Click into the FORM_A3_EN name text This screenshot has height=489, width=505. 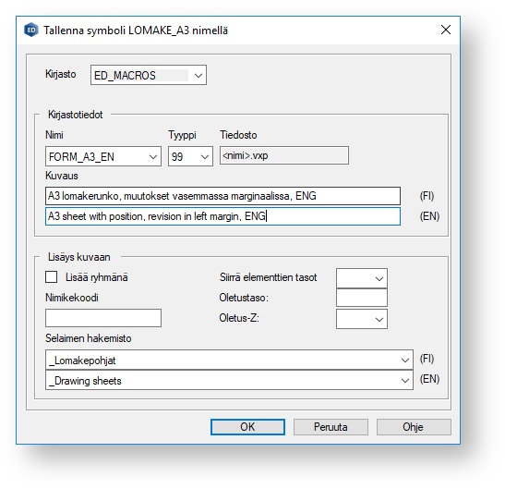(x=81, y=157)
